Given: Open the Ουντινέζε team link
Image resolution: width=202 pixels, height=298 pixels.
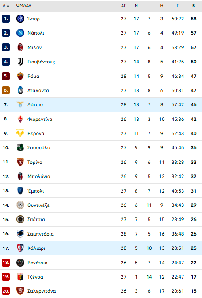Looking at the screenshot, I should pyautogui.click(x=38, y=205).
